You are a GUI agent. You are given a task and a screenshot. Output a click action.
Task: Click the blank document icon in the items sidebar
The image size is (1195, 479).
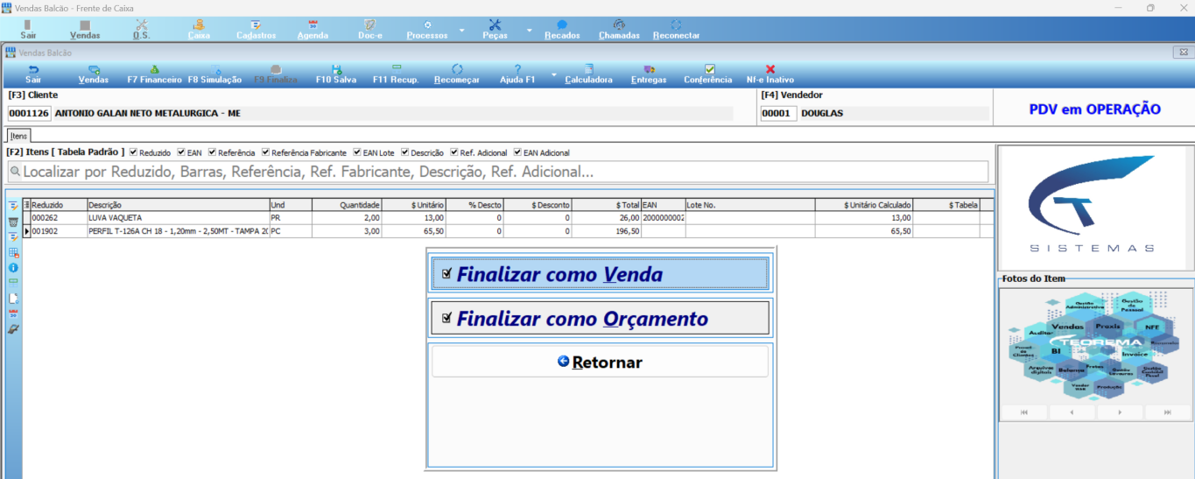pyautogui.click(x=13, y=298)
